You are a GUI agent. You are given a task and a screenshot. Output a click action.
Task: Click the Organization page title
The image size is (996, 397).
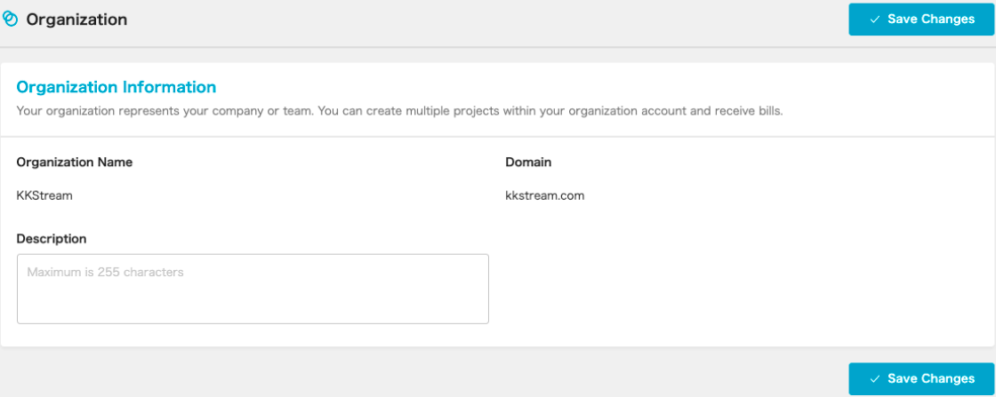[x=76, y=19]
